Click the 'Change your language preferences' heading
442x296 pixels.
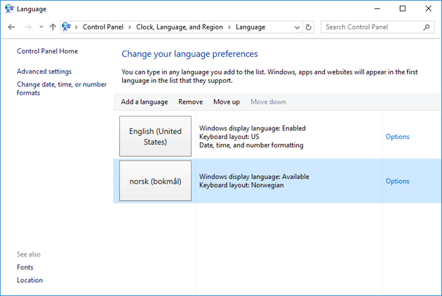pyautogui.click(x=189, y=54)
